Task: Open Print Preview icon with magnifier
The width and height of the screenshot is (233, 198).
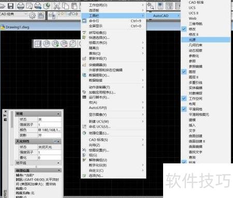Action: (29, 6)
